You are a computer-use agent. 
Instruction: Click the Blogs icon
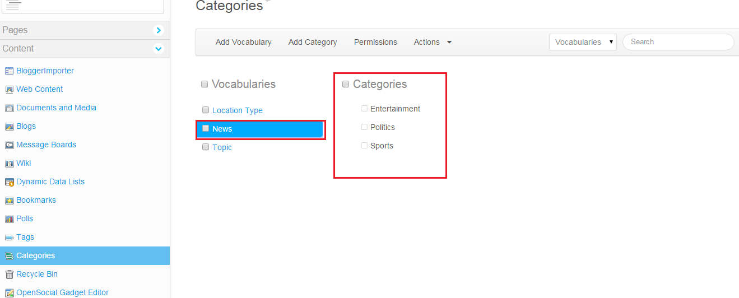pyautogui.click(x=9, y=127)
